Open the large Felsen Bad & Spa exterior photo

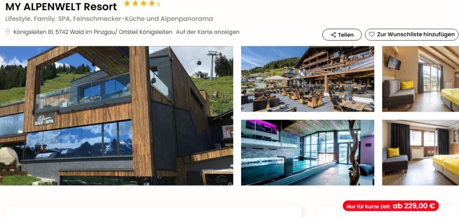click(x=117, y=116)
